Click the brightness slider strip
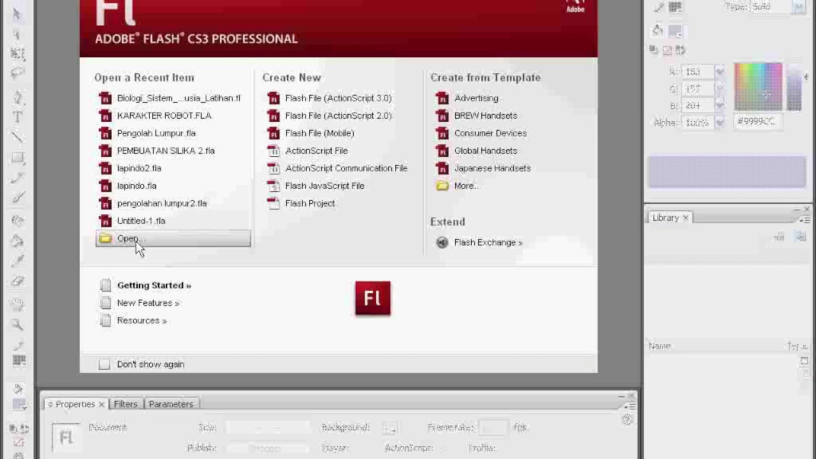This screenshot has width=816, height=459. tap(794, 87)
